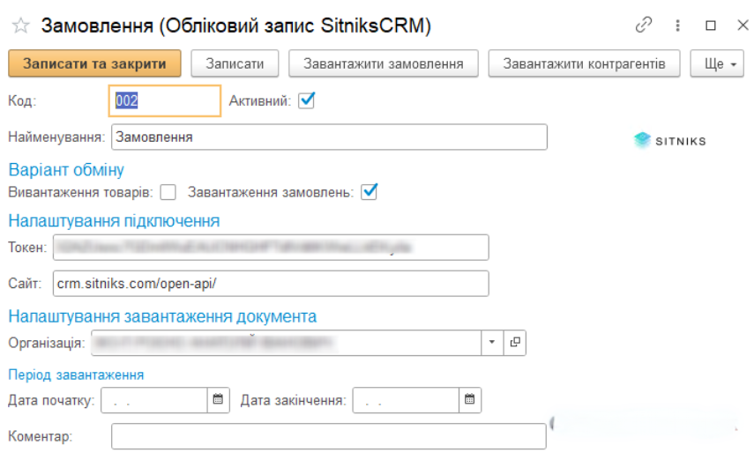Focus the Токен input field
Viewport: 754px width, 460px height.
[x=271, y=247]
